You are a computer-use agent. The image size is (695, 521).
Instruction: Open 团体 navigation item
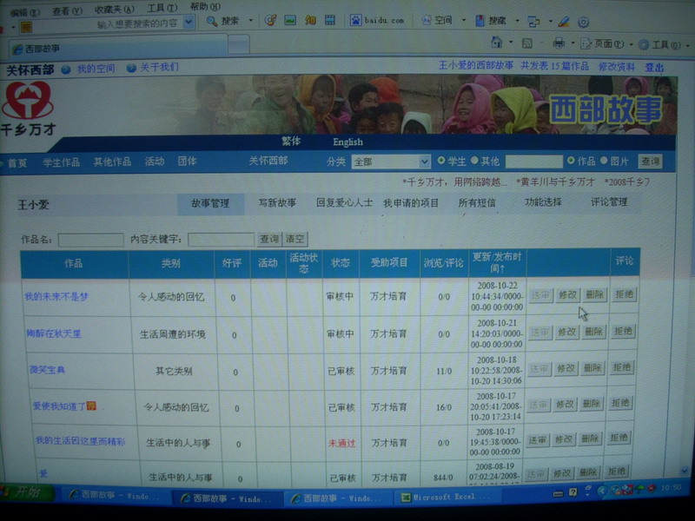click(x=187, y=161)
